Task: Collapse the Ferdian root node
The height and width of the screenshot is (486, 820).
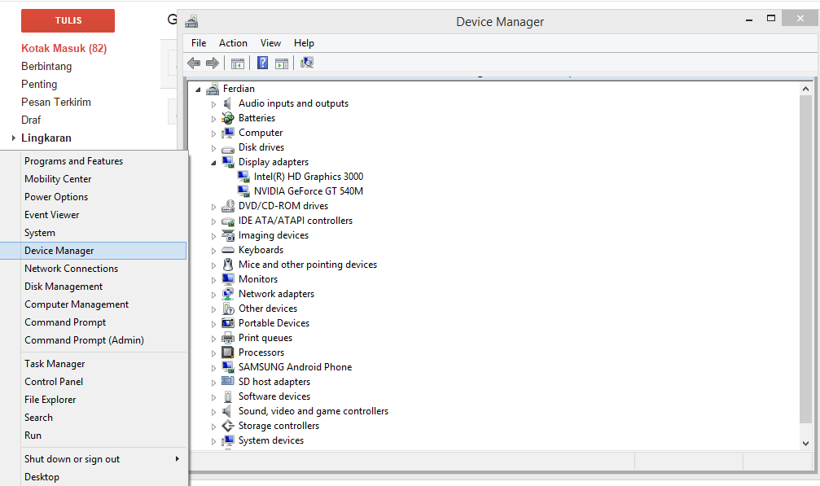Action: click(198, 90)
